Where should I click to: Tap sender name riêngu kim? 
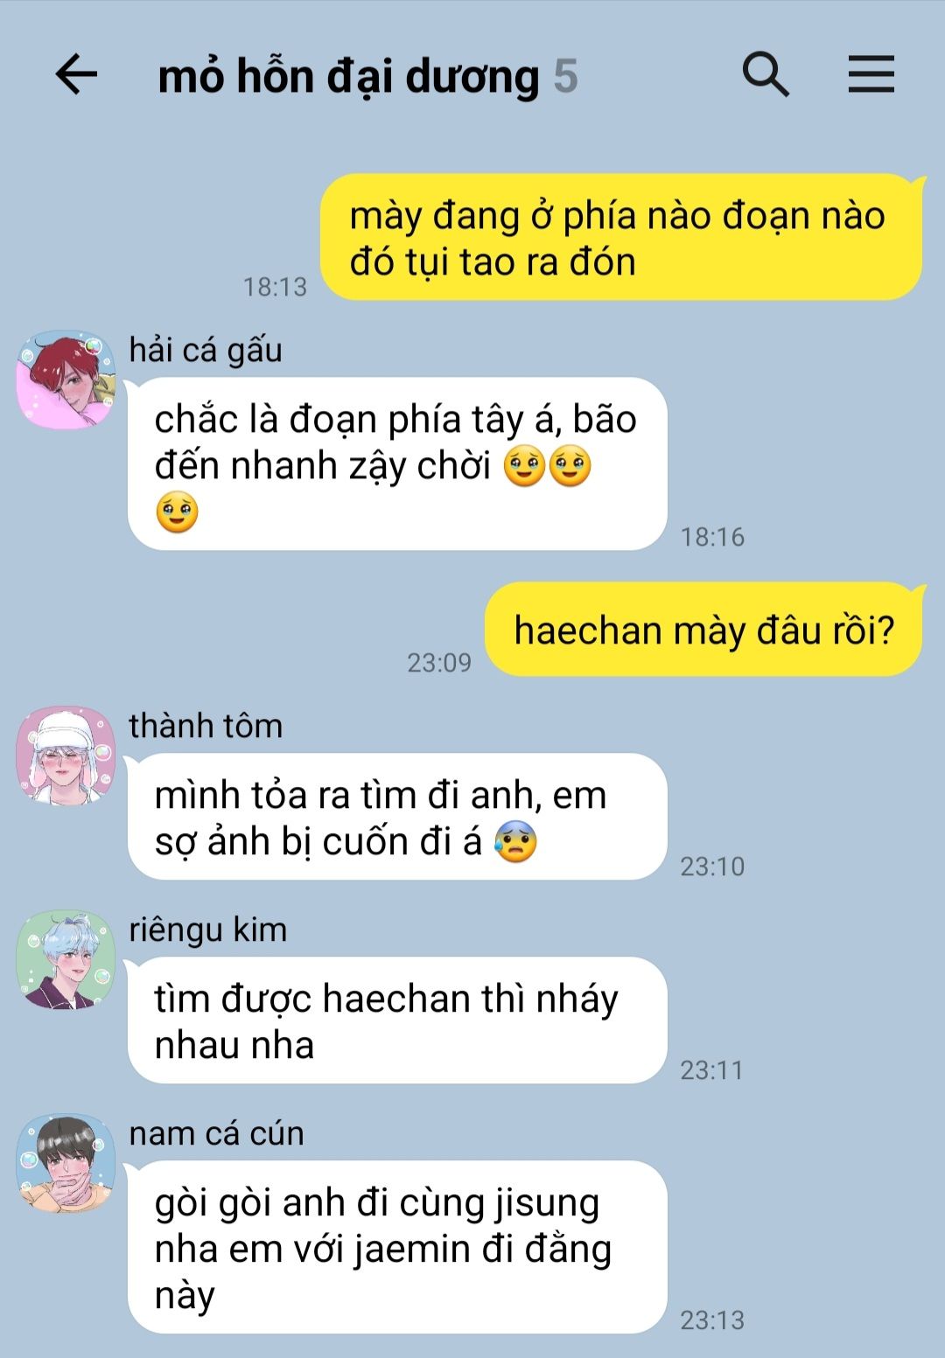click(x=208, y=930)
